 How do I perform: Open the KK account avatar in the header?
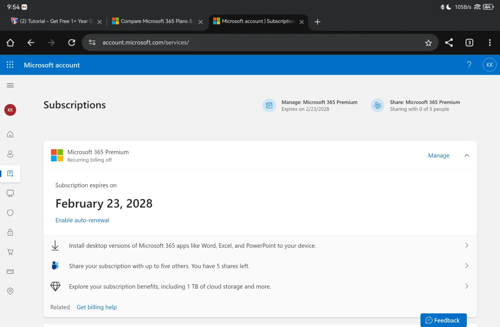click(489, 65)
